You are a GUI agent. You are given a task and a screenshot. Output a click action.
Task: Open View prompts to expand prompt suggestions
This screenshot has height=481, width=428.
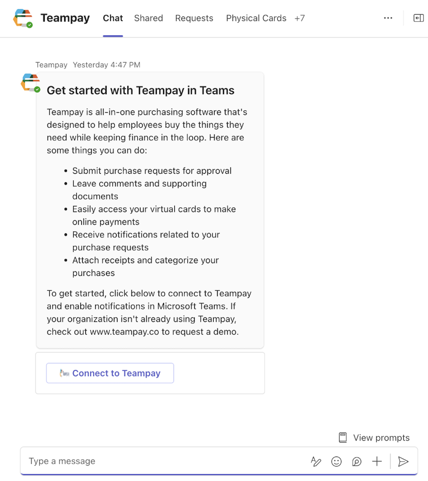[381, 438]
